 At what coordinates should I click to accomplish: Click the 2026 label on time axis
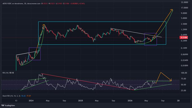click(x=130, y=101)
